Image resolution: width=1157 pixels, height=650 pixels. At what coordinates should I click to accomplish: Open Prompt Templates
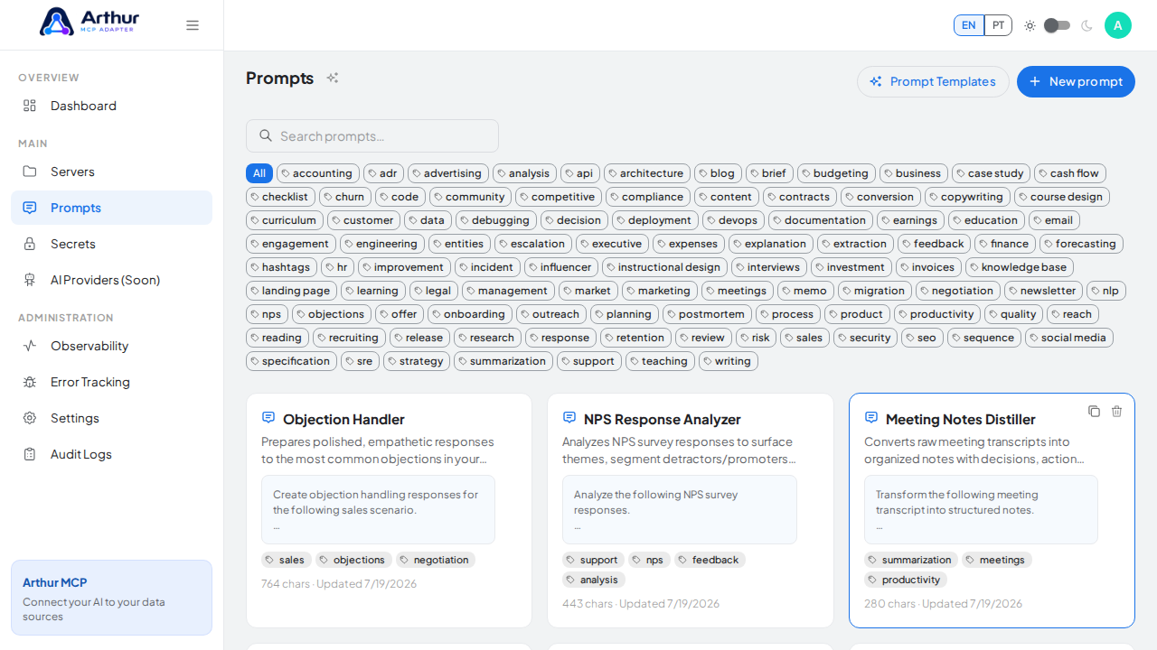pyautogui.click(x=933, y=81)
